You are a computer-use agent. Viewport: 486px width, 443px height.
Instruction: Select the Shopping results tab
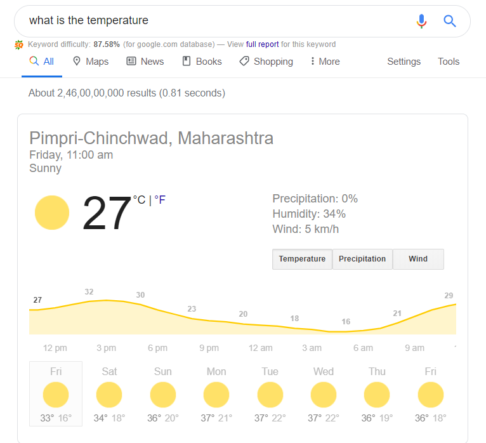click(266, 62)
